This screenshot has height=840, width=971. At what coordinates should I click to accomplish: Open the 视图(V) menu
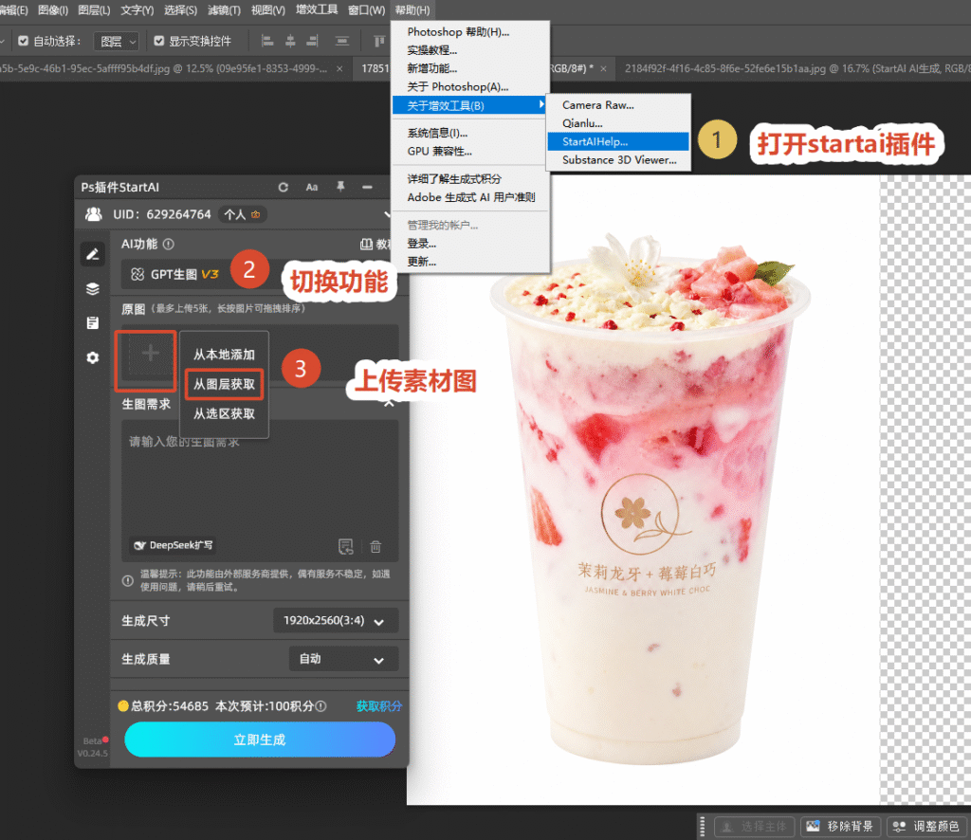pos(267,9)
